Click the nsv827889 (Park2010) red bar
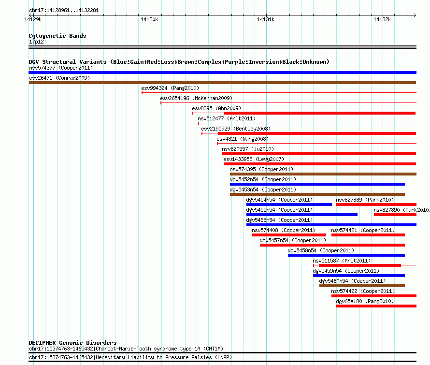 (376, 204)
